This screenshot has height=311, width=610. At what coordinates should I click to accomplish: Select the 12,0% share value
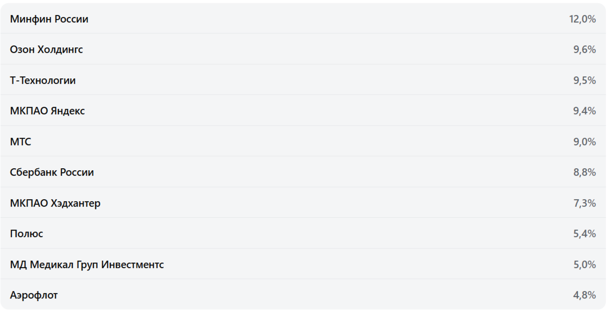point(582,19)
